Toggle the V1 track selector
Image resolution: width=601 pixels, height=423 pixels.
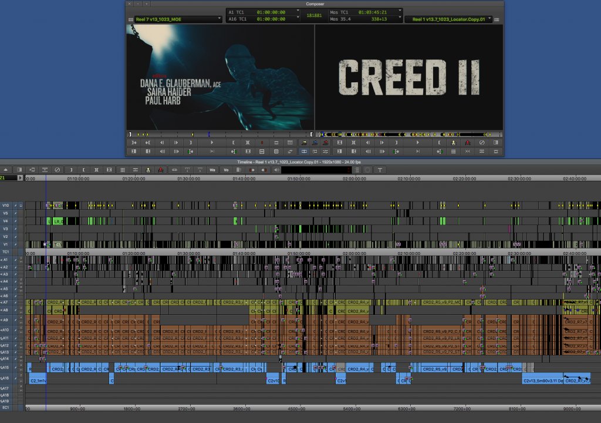pyautogui.click(x=6, y=244)
